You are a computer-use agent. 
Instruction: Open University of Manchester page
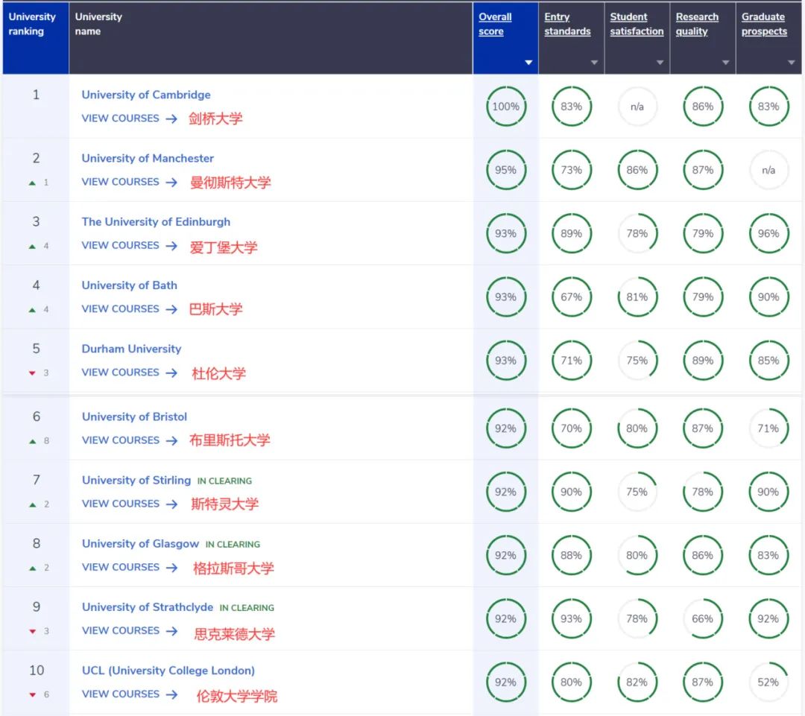tap(148, 159)
